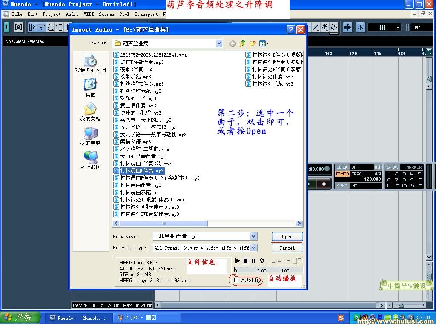The height and width of the screenshot is (327, 436).
Task: Open Network Places (网上邻居) place
Action: point(90,160)
